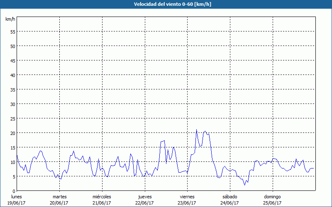
Task: Select the "jueves" day label
Action: tap(144, 197)
